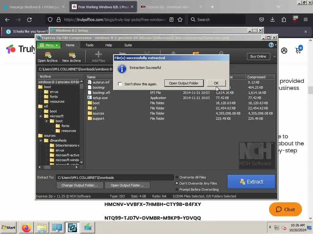Image resolution: width=313 pixels, height=234 pixels.
Task: Click the volume tray icon
Action: tap(284, 227)
